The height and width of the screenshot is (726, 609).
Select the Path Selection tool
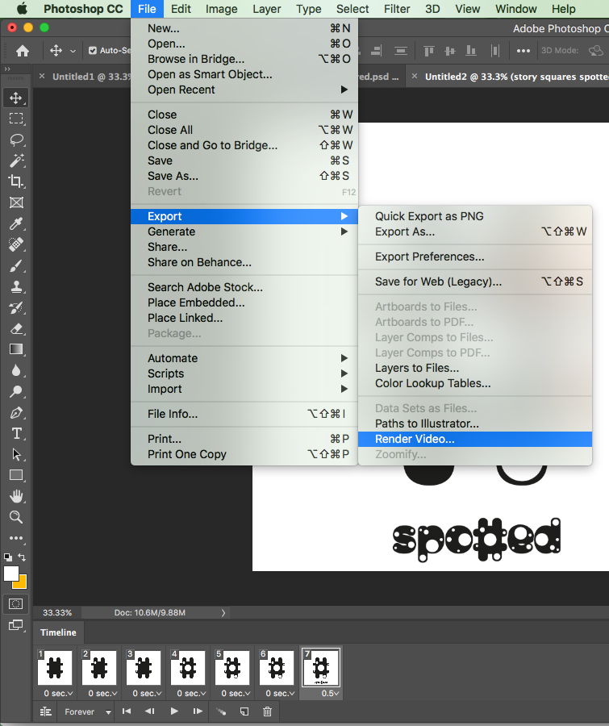pyautogui.click(x=16, y=454)
